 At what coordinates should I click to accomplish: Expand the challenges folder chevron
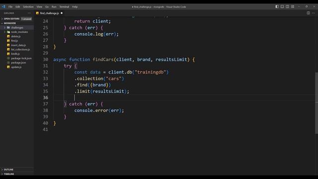[4, 27]
